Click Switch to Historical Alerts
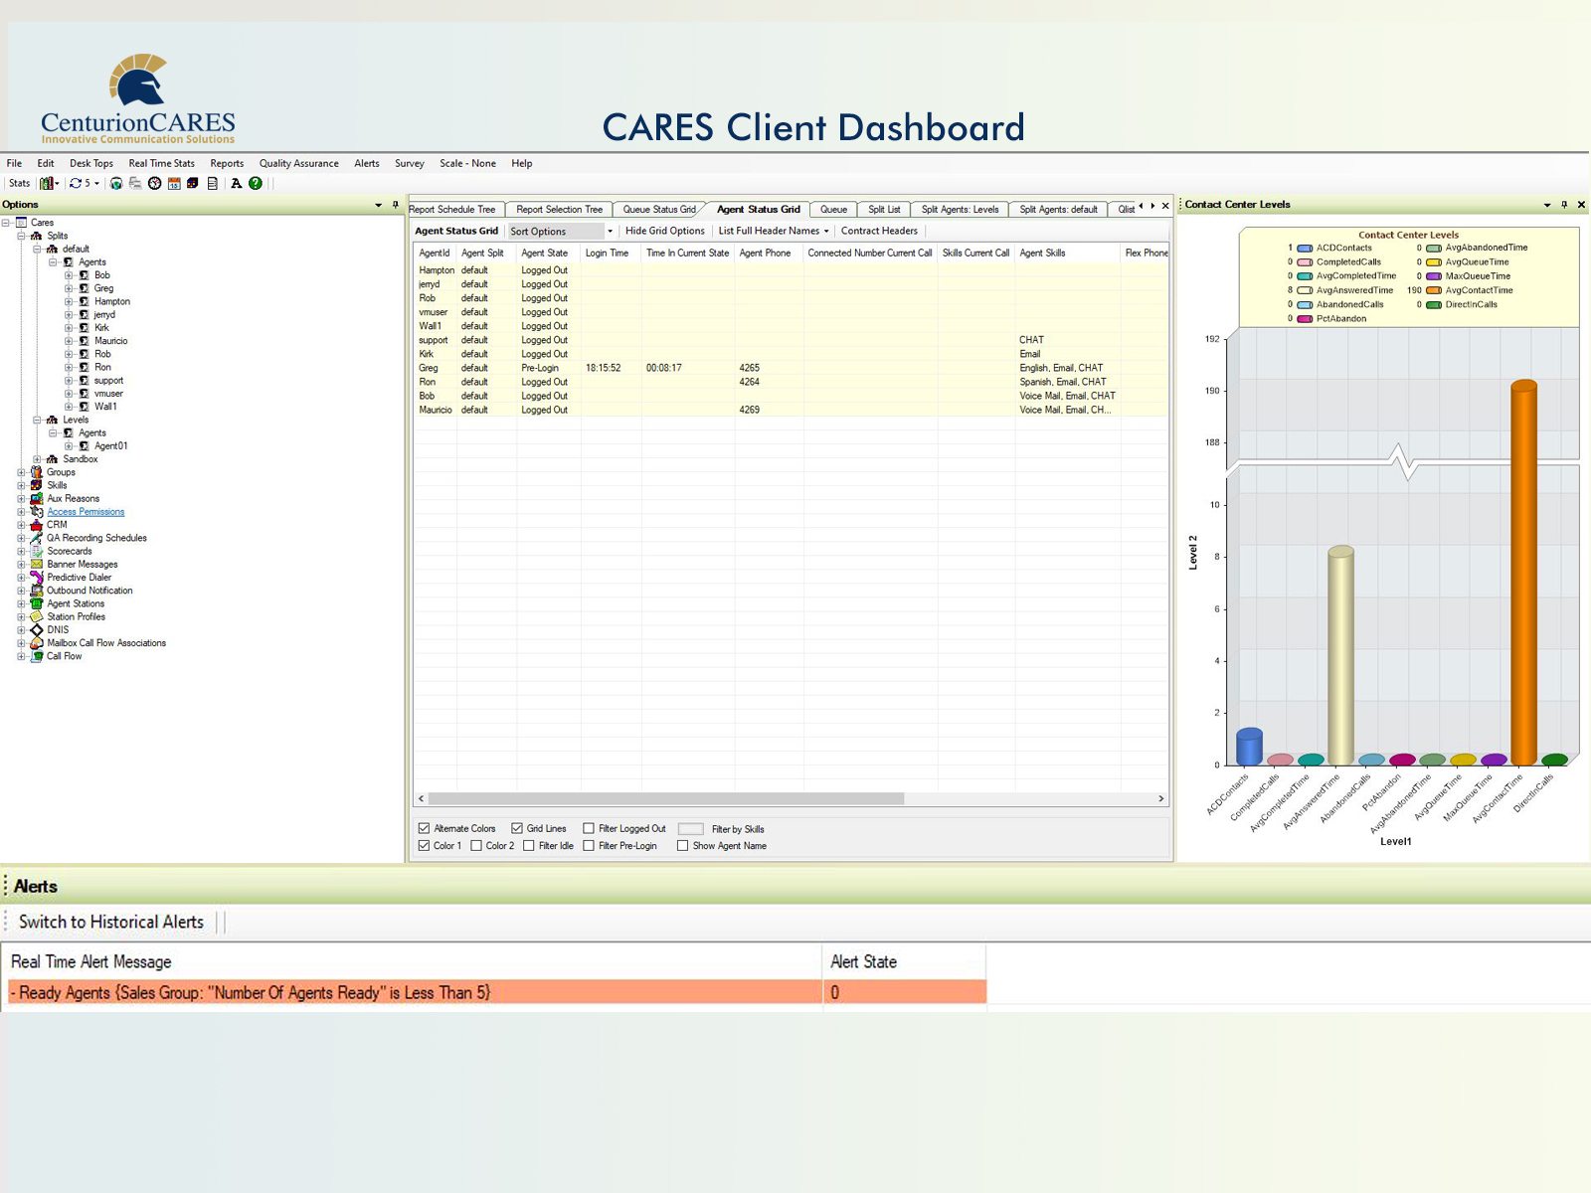 pyautogui.click(x=111, y=923)
